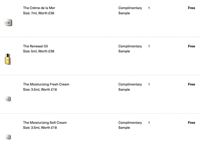Click Size 7ml Worth £36 text

coord(38,13)
